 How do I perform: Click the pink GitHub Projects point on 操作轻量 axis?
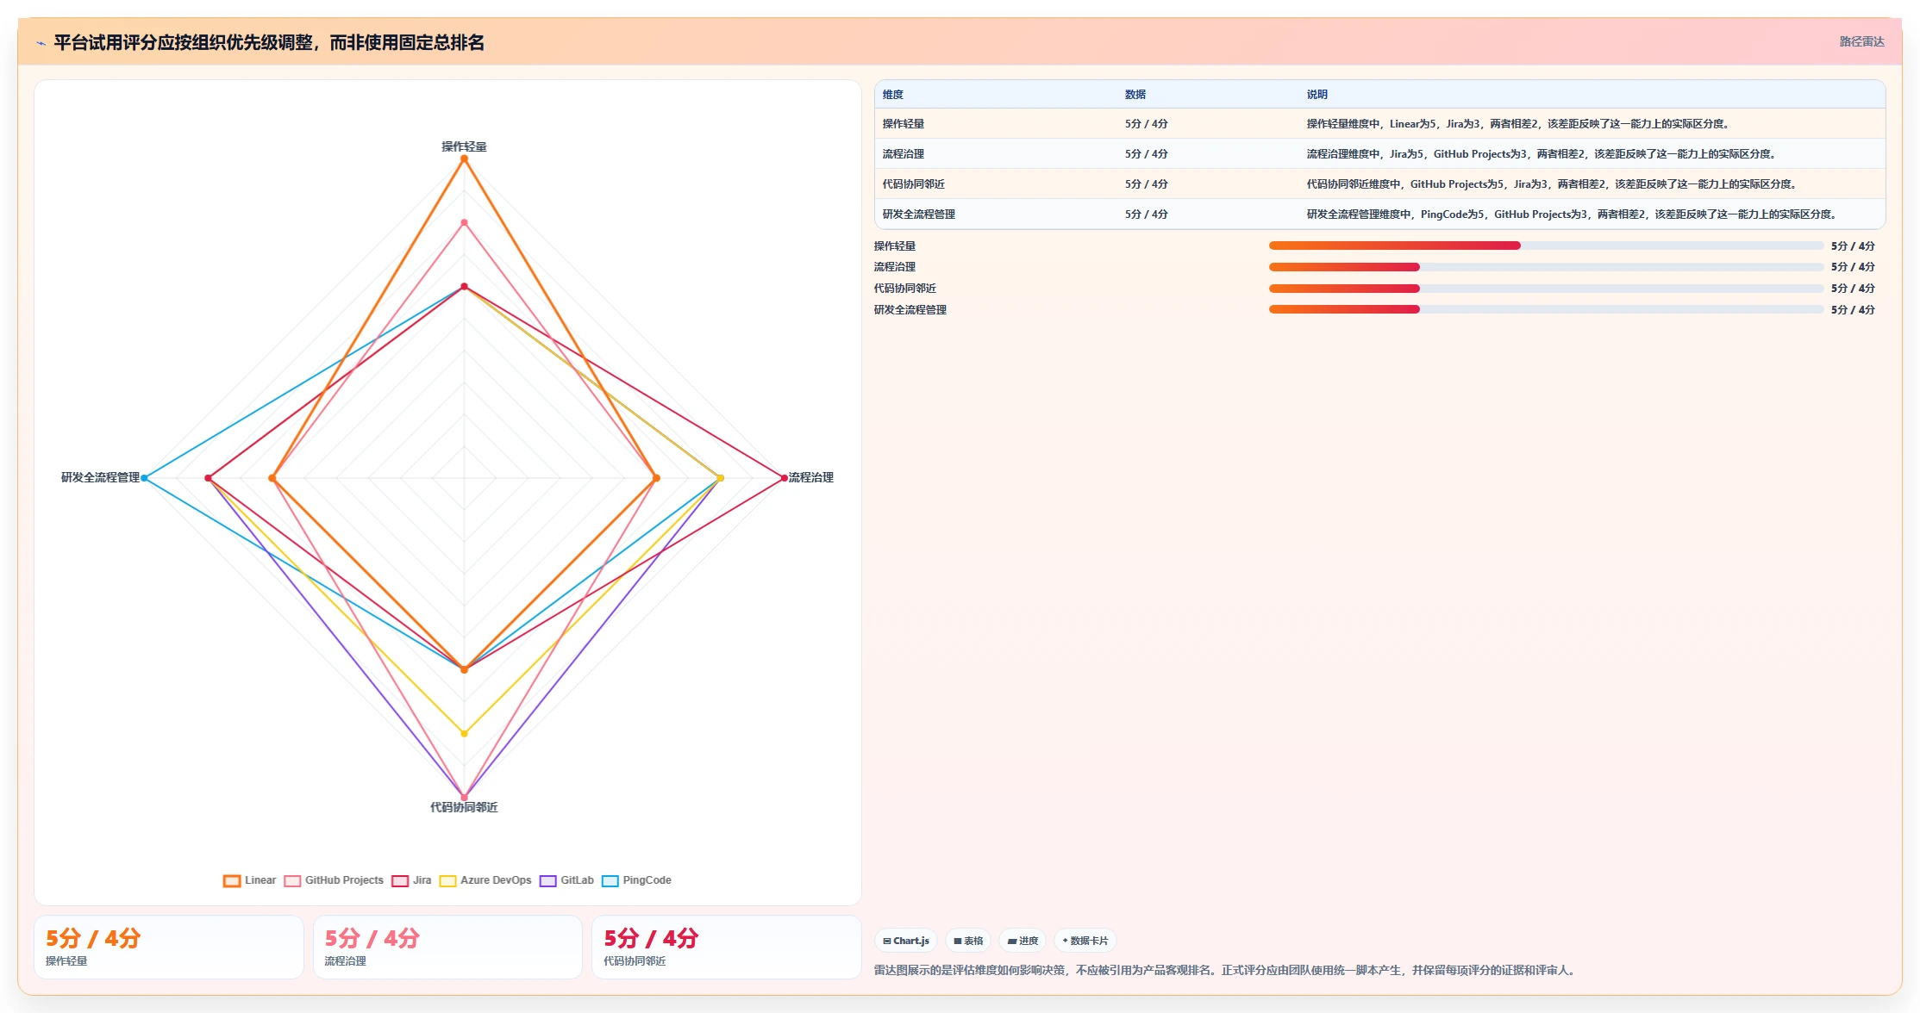click(464, 222)
